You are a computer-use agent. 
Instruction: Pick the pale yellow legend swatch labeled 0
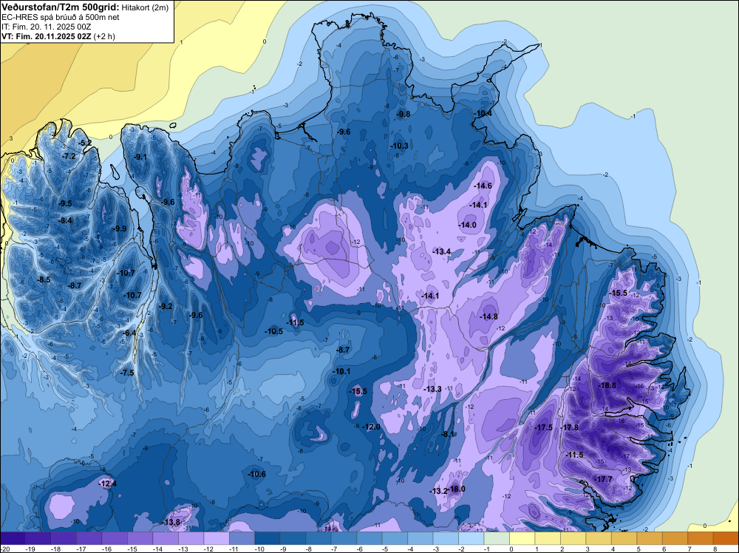522,538
